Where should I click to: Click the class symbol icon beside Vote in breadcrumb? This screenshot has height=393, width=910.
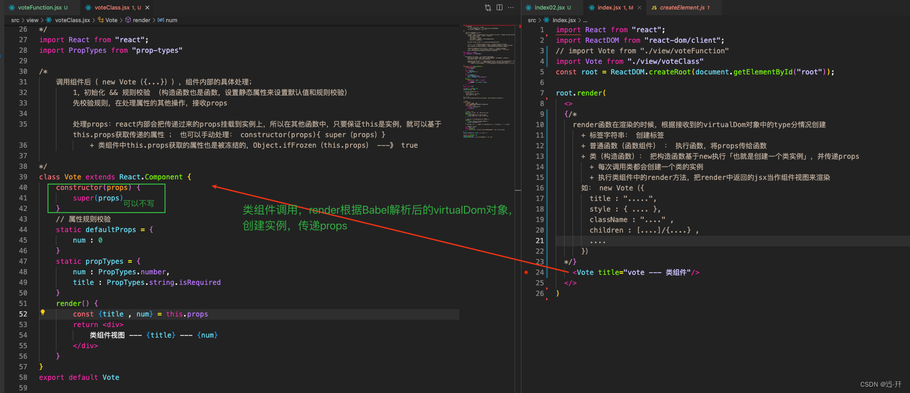[x=100, y=20]
